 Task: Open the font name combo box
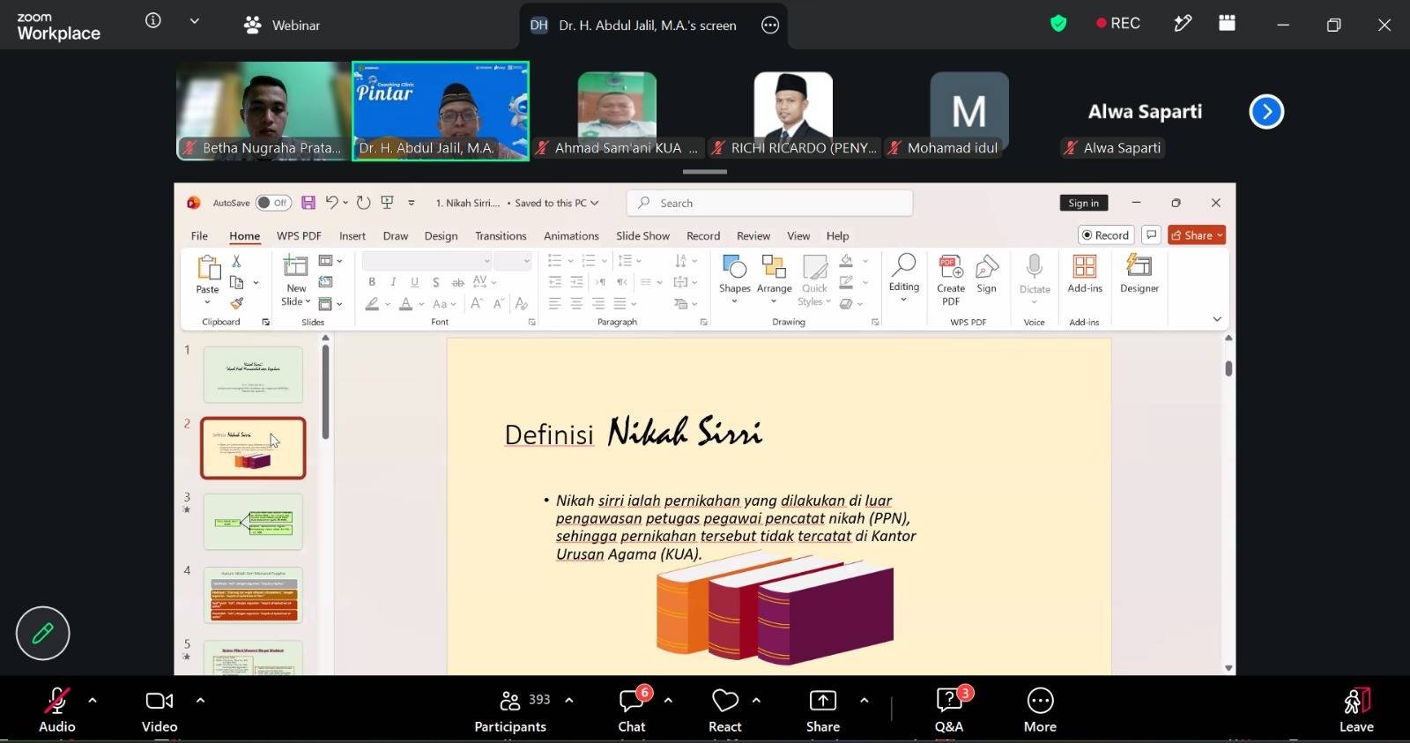pyautogui.click(x=427, y=261)
